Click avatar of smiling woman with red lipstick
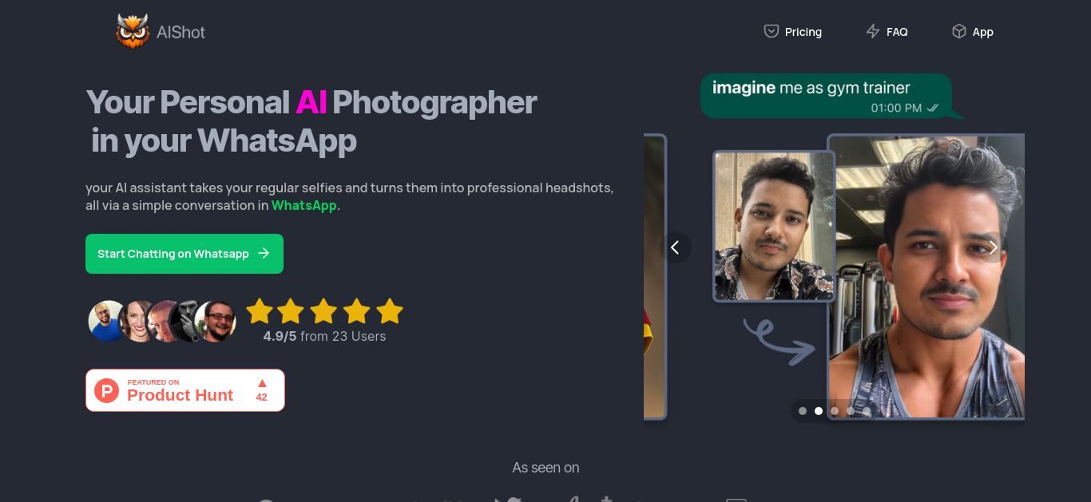The height and width of the screenshot is (502, 1091). pos(138,322)
